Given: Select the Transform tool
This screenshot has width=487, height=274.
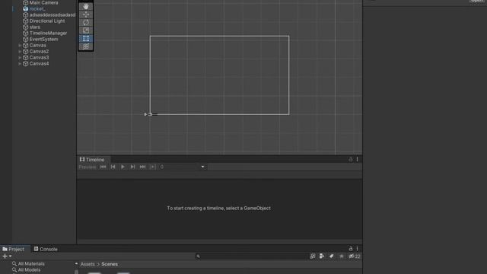Looking at the screenshot, I should tap(86, 46).
